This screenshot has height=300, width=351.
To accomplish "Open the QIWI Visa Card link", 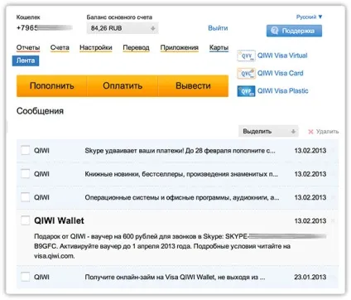I will point(281,73).
